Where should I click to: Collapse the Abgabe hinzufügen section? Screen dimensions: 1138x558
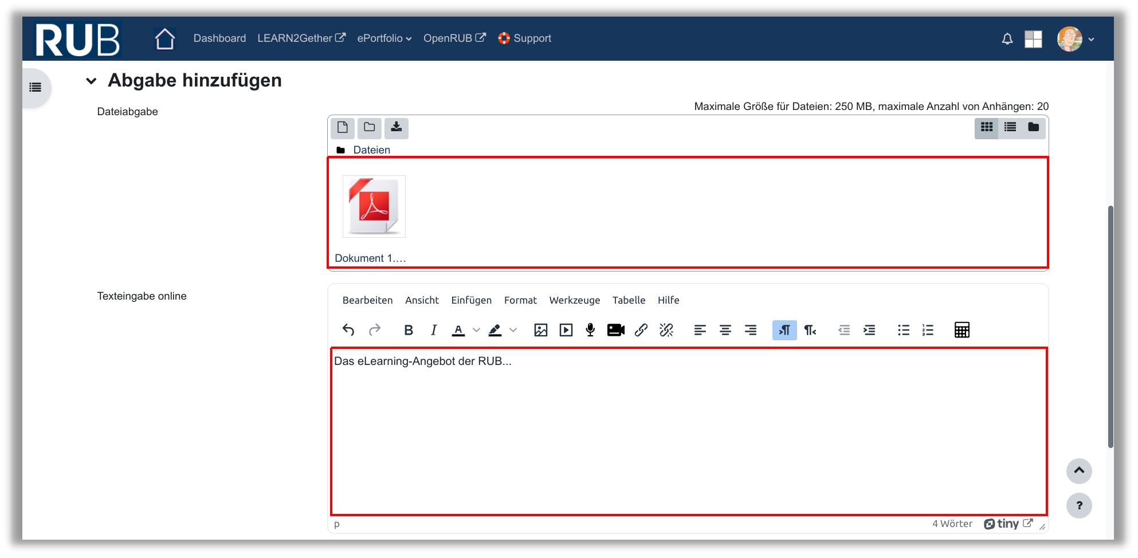(x=91, y=81)
